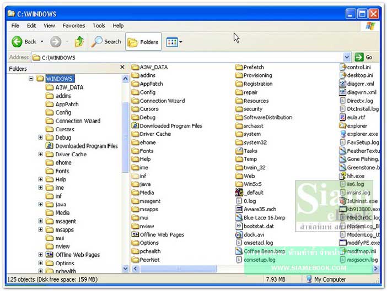Open the Favorites menu
The image size is (387, 291).
(74, 26)
